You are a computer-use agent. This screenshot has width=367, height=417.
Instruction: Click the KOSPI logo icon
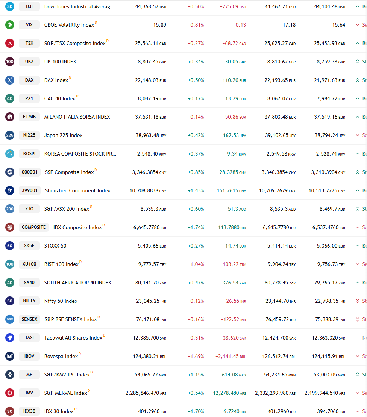10,154
